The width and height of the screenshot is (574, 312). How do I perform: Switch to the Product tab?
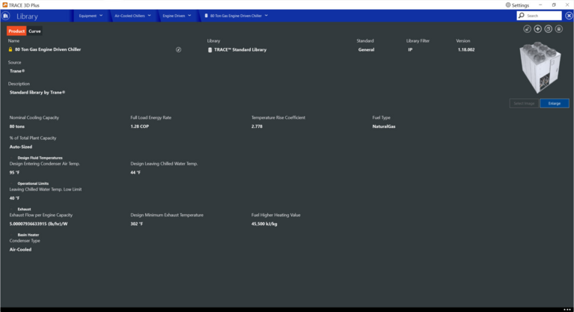pyautogui.click(x=16, y=31)
